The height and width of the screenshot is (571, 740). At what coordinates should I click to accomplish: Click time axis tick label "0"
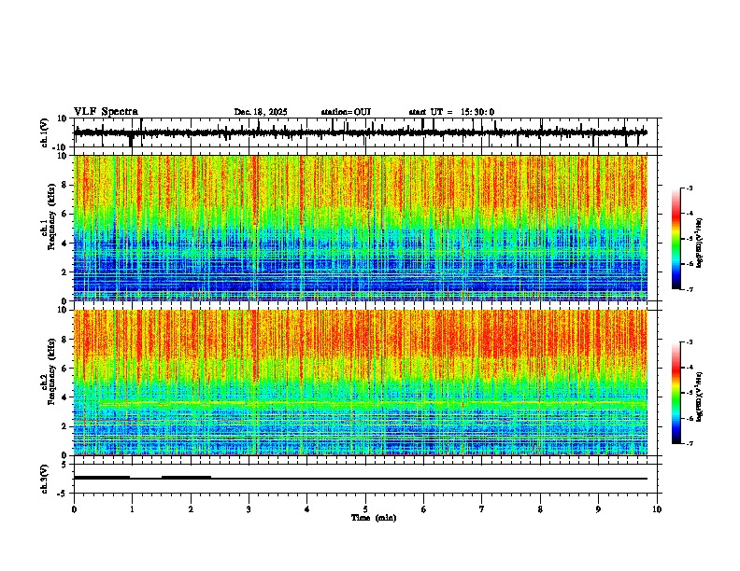coord(74,509)
